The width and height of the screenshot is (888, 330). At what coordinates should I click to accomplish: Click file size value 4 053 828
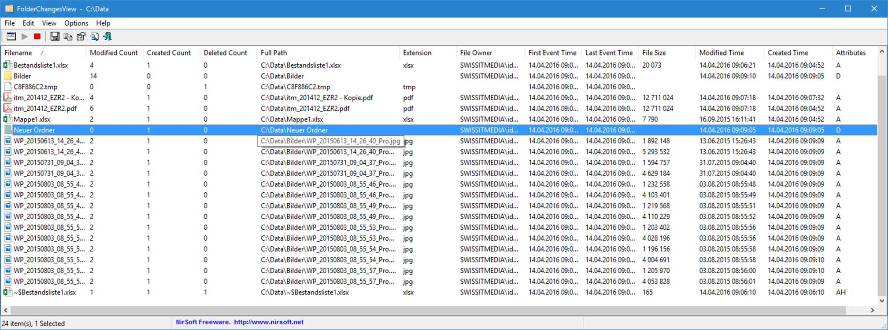click(656, 282)
